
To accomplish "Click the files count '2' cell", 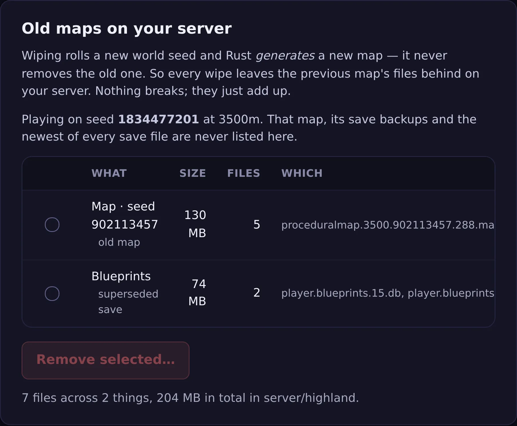I will (x=257, y=293).
